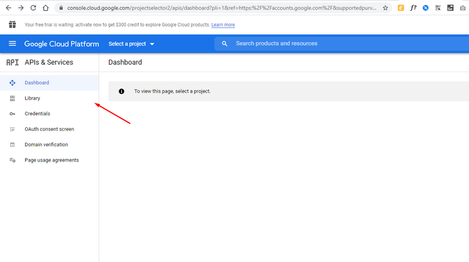Open the blue circular extension icon
This screenshot has height=262, width=469.
425,8
